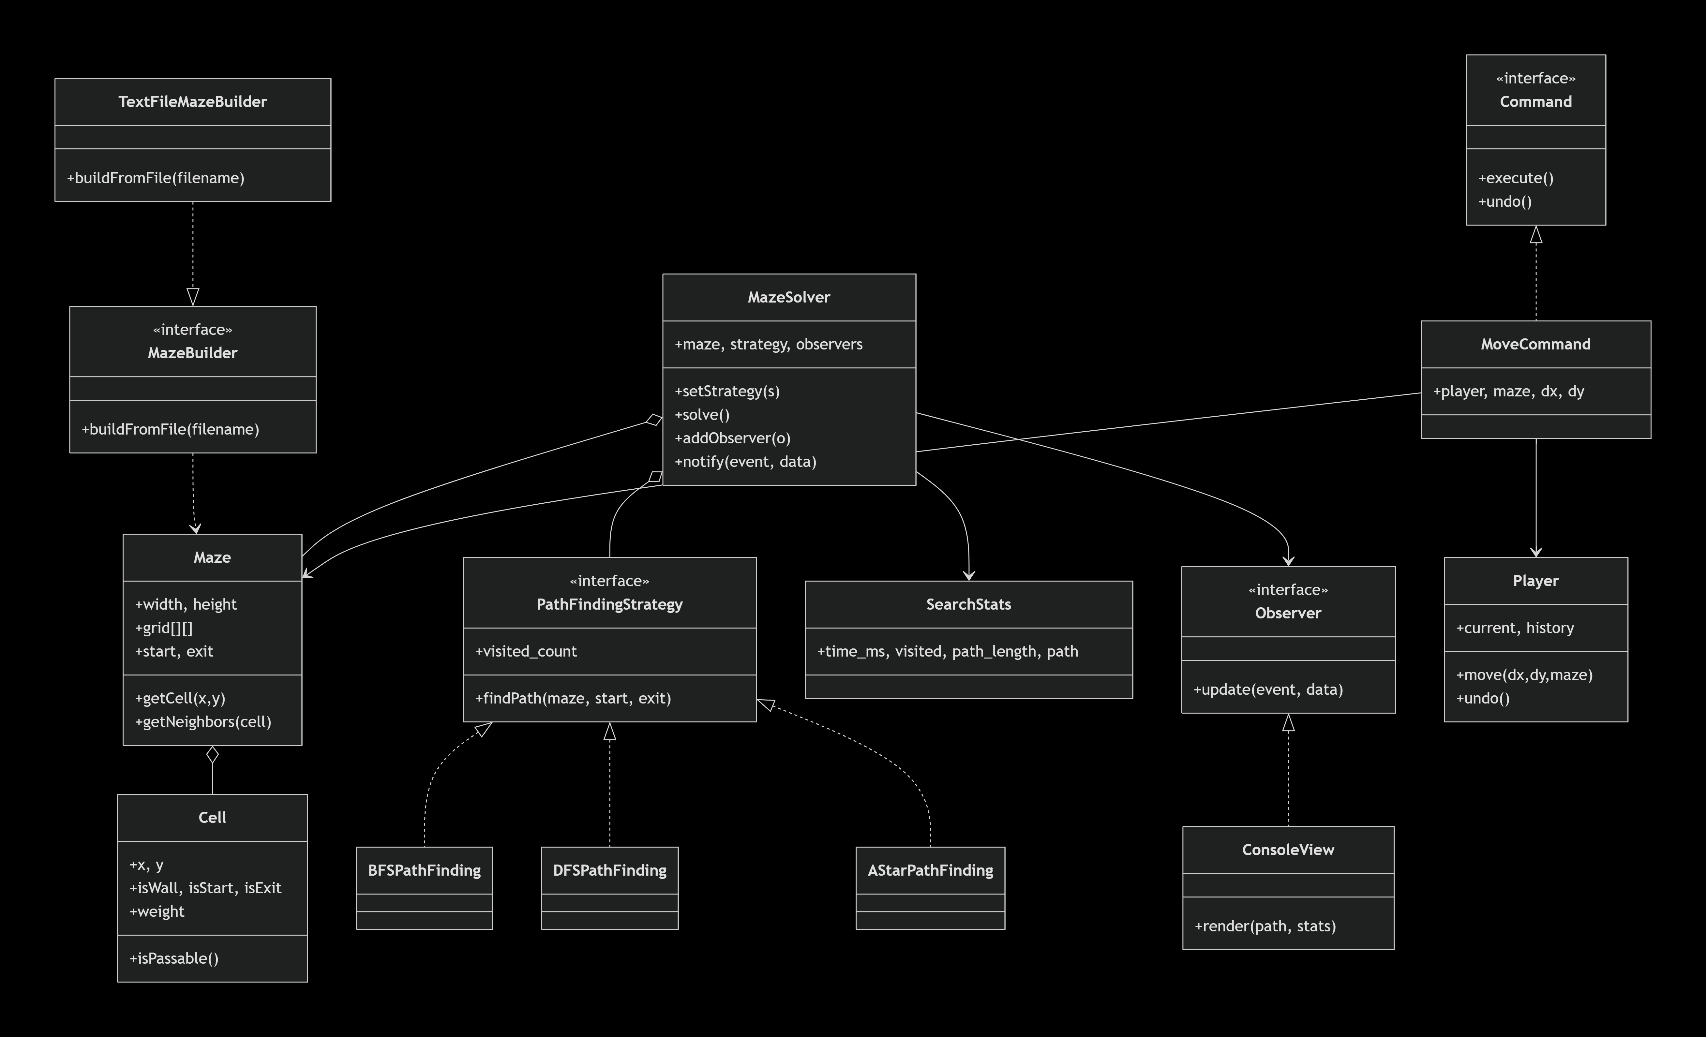Select the Player class title
Viewport: 1706px width, 1037px height.
click(x=1536, y=582)
